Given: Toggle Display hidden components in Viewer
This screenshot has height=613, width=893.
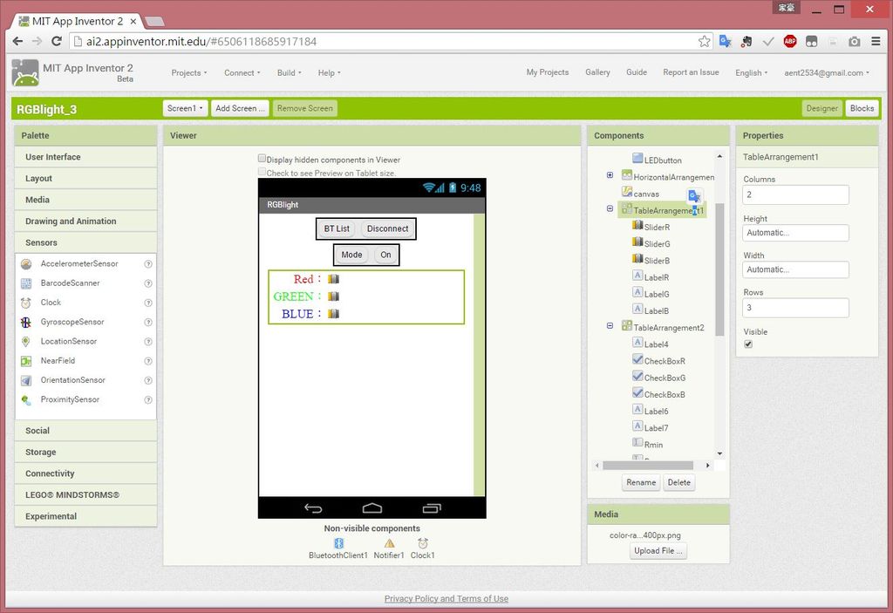Looking at the screenshot, I should point(262,159).
